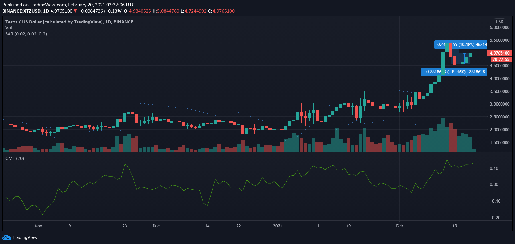
Task: Open the TradingView wordmark link
Action: point(25,237)
